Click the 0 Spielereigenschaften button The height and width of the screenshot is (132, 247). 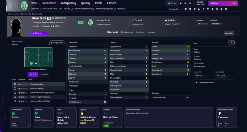click(x=205, y=82)
